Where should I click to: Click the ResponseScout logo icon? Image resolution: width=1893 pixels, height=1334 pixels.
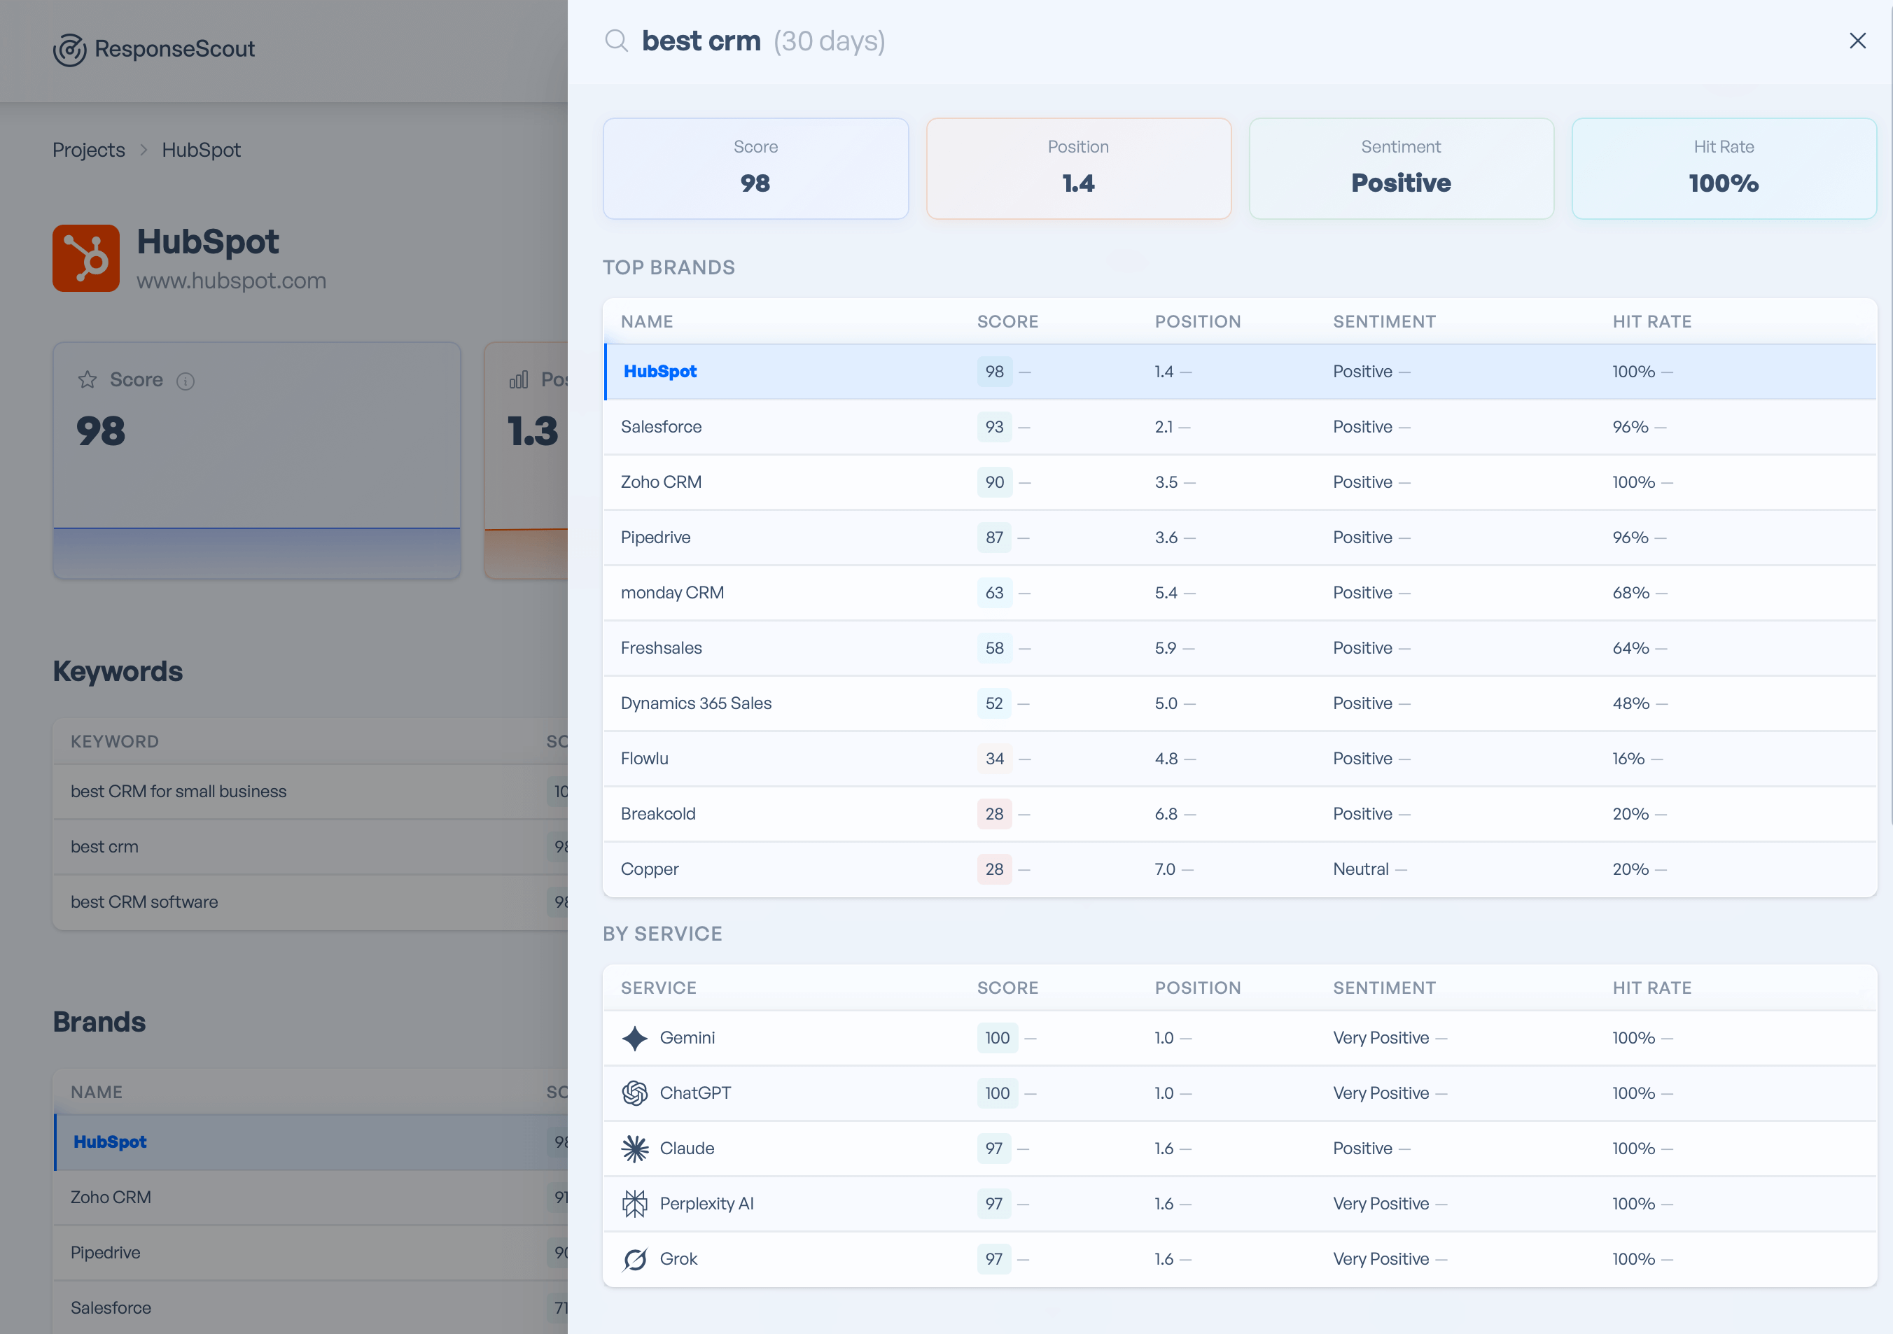(70, 50)
